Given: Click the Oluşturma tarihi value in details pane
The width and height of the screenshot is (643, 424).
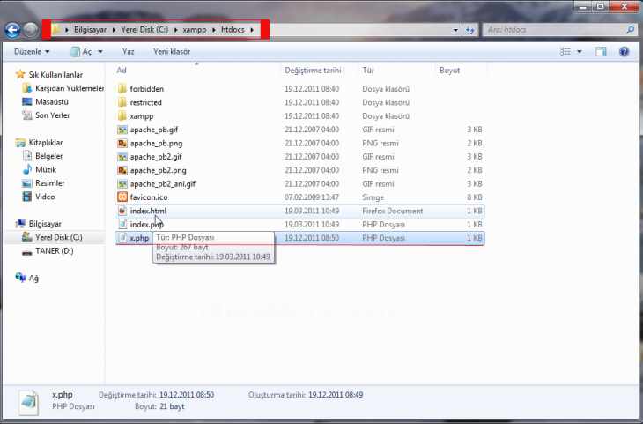Looking at the screenshot, I should click(336, 394).
